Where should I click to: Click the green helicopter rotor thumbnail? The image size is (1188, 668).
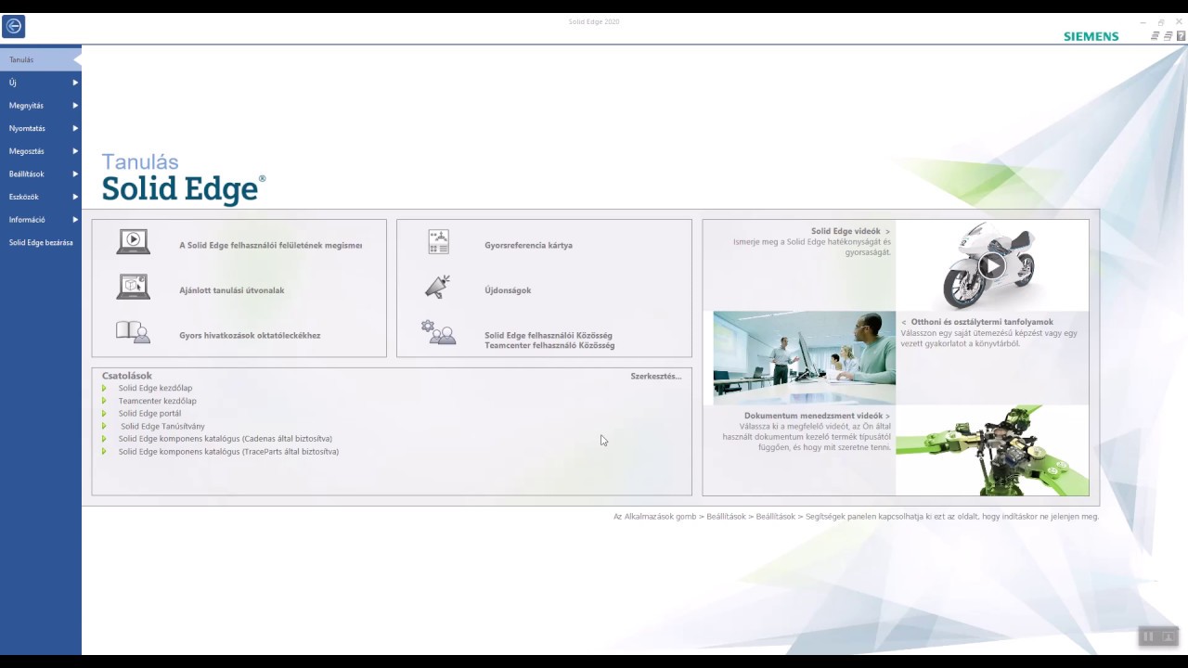992,450
